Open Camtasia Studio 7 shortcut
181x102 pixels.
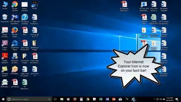(5, 71)
